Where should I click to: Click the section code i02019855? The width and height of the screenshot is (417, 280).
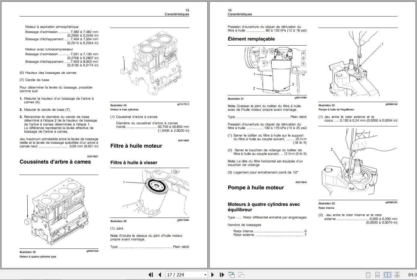coord(184,140)
